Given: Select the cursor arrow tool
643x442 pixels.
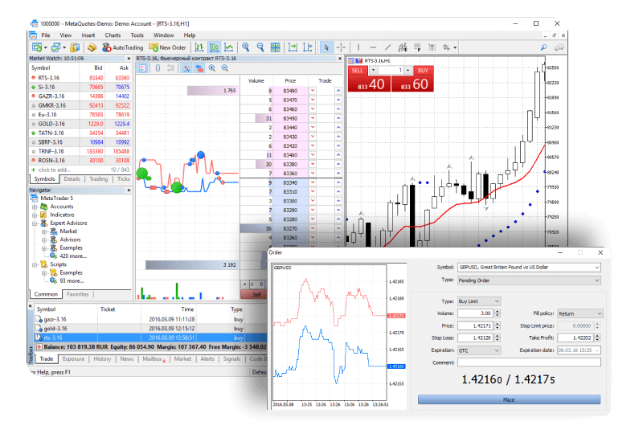Looking at the screenshot, I should click(x=326, y=47).
